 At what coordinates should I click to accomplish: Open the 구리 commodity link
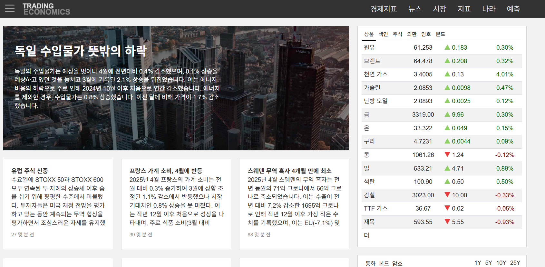[369, 141]
